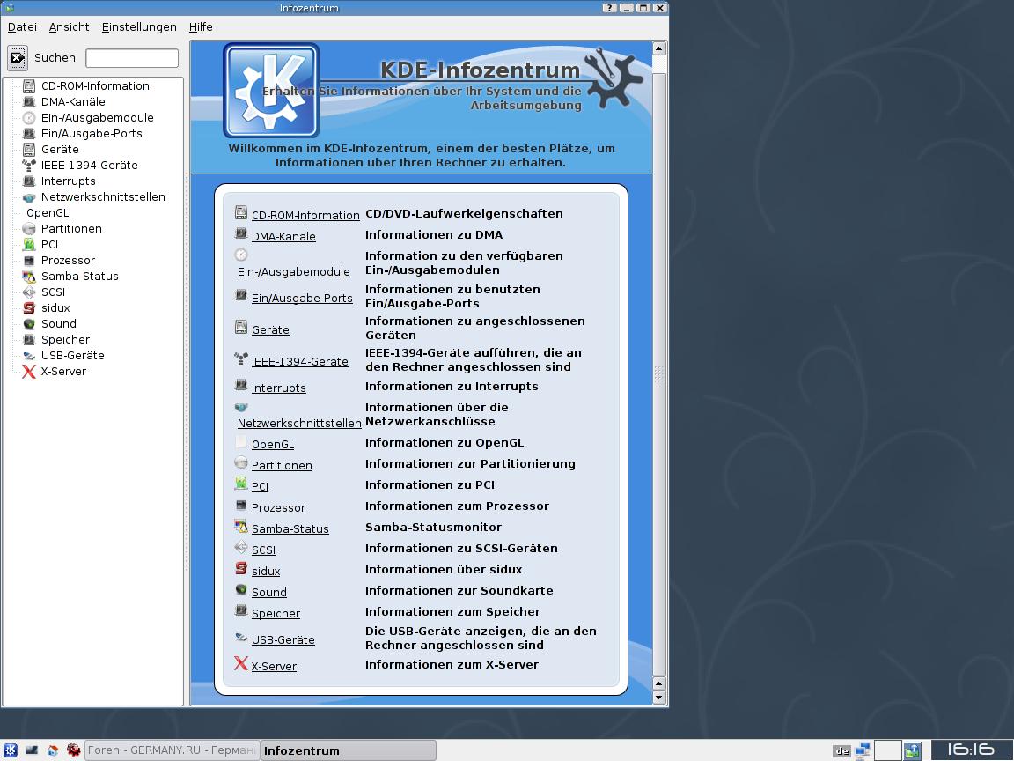
Task: Open the Datei menu
Action: point(22,27)
